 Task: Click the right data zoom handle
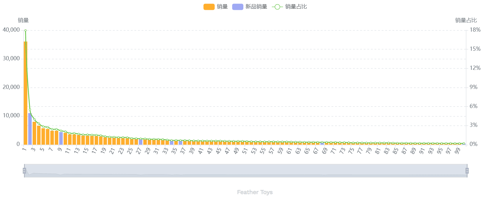467,171
